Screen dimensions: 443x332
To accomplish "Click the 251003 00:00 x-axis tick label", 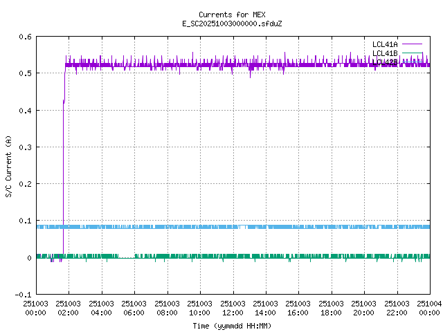I will point(36,307).
